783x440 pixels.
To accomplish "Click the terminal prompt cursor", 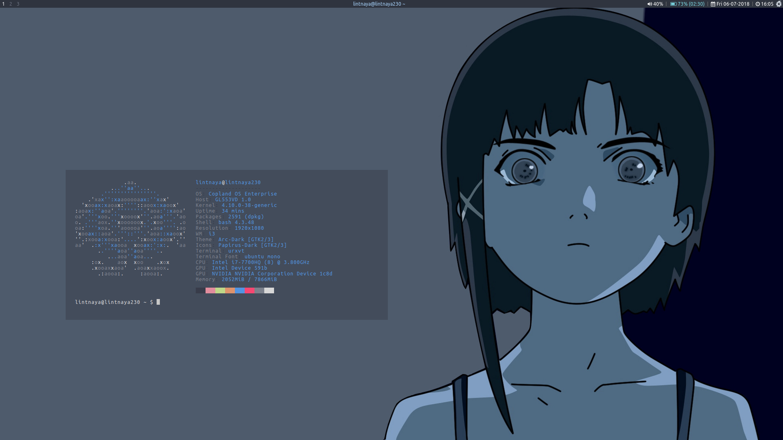I will coord(158,302).
